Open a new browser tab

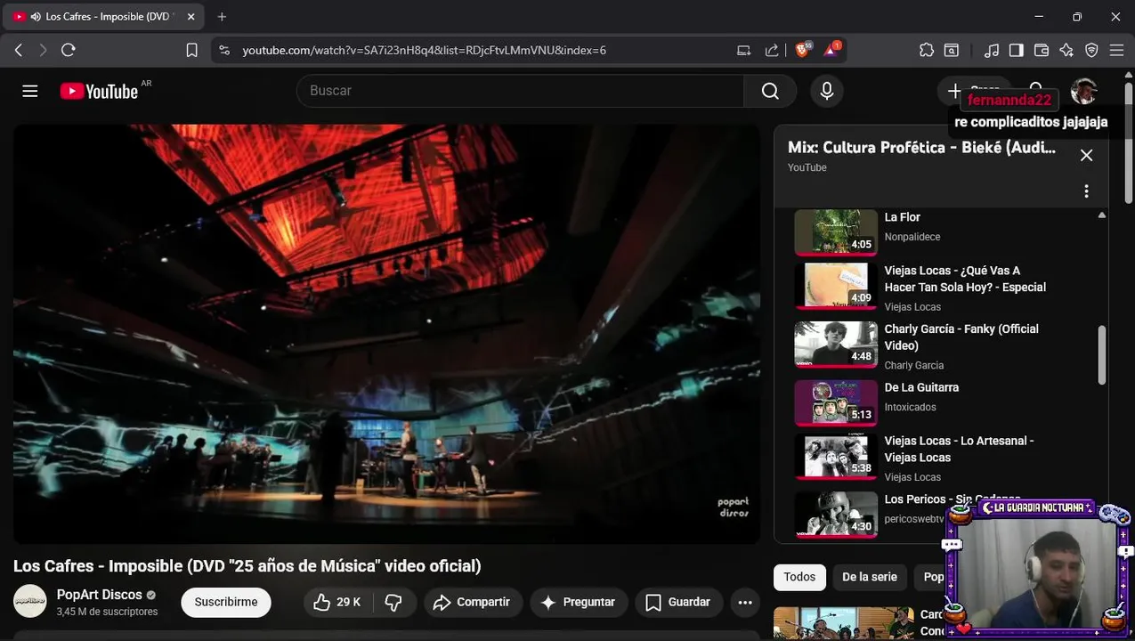[222, 16]
